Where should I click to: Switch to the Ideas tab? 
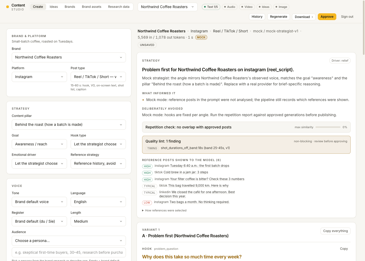(54, 7)
